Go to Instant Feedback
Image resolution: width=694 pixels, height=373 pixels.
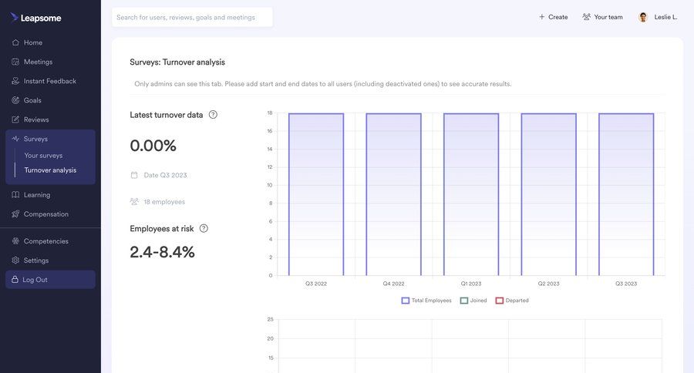tap(50, 81)
